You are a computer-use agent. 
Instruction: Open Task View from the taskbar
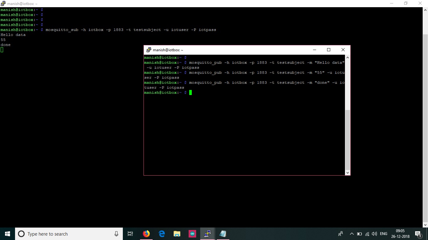130,234
